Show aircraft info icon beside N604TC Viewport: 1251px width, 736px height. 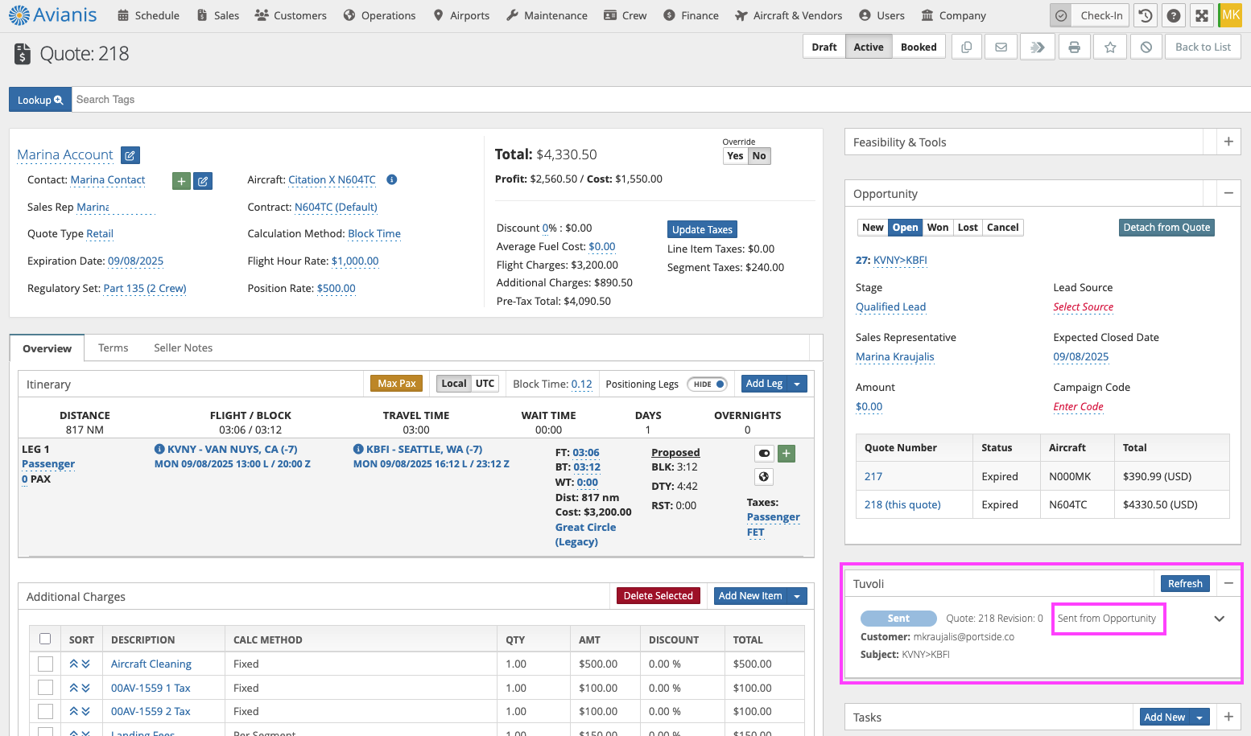pos(392,179)
